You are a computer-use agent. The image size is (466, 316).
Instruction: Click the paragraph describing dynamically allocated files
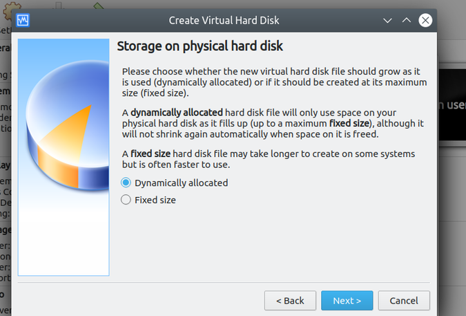[x=273, y=122]
